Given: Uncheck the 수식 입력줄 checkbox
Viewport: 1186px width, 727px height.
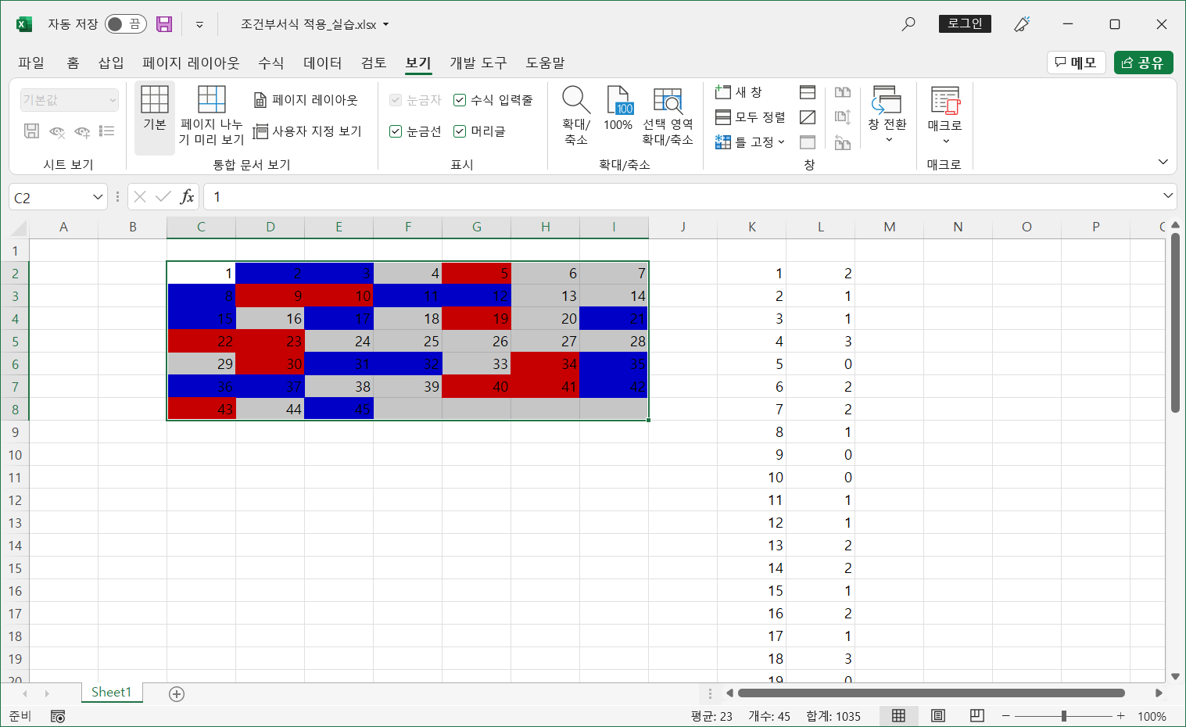Looking at the screenshot, I should coord(460,100).
